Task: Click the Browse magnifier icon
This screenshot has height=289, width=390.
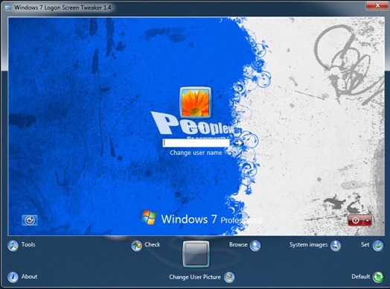Action: click(x=255, y=246)
